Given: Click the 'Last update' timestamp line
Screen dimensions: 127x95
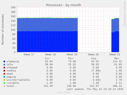Looking at the screenshot, I should pos(95,89).
